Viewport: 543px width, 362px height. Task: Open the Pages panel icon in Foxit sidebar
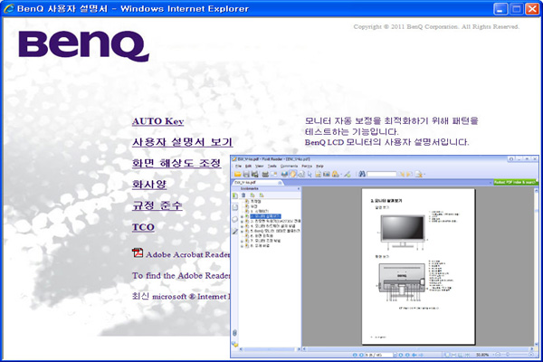click(235, 207)
